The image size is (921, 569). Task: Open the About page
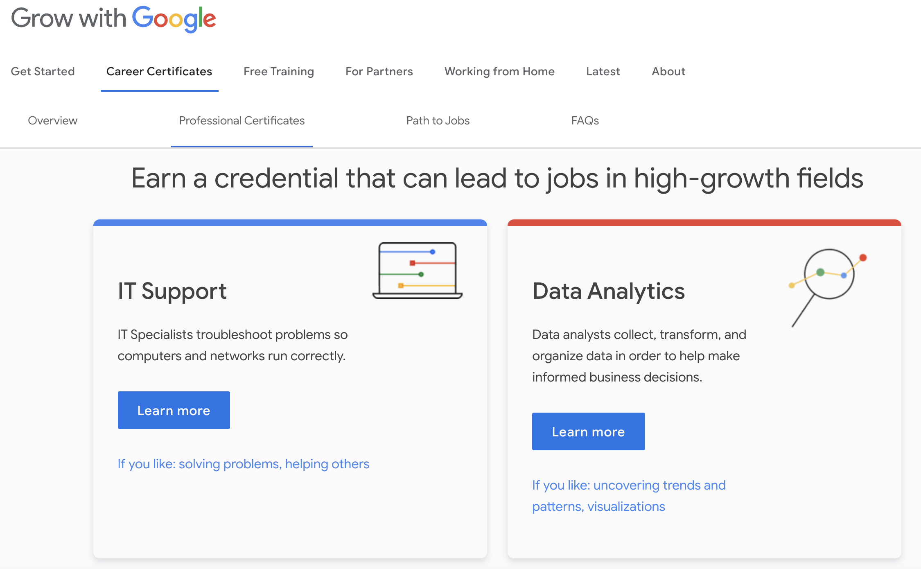(x=668, y=71)
